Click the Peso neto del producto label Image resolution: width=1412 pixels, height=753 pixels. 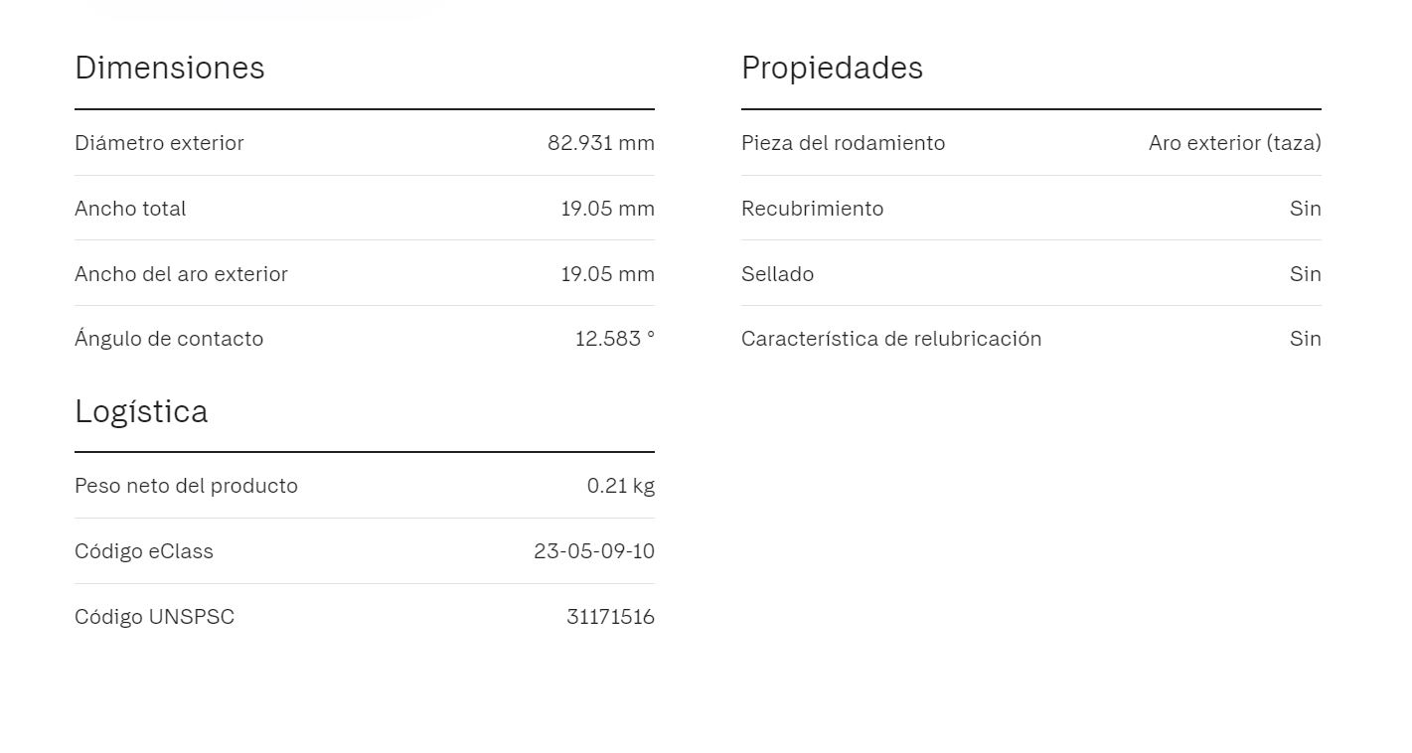click(186, 486)
